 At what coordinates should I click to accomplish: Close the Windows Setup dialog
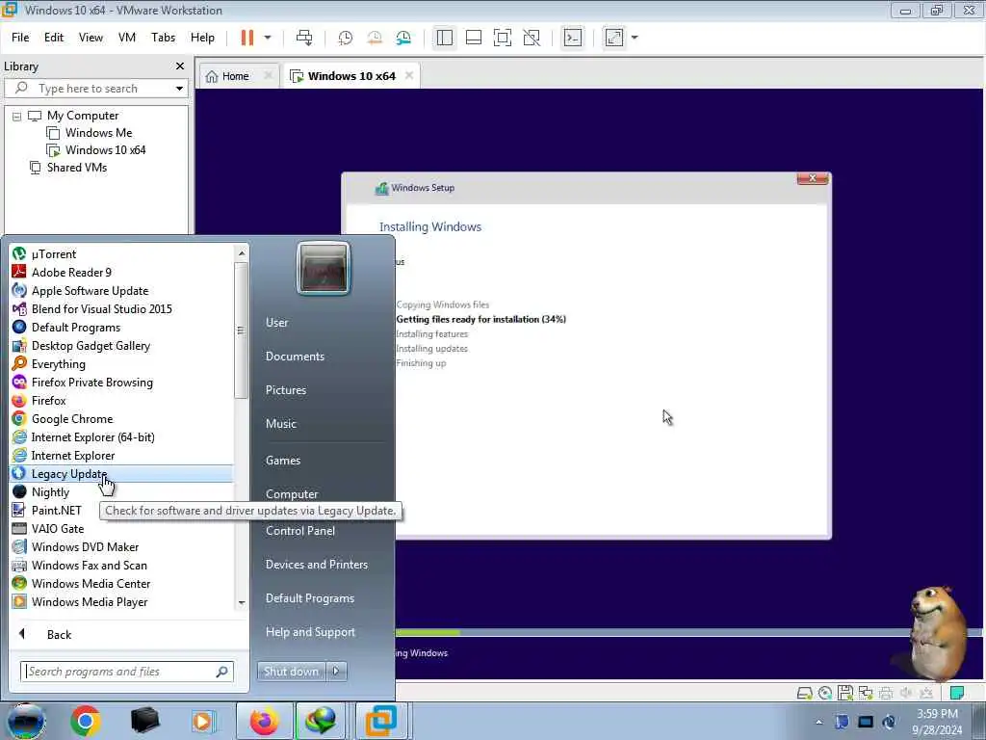point(813,178)
